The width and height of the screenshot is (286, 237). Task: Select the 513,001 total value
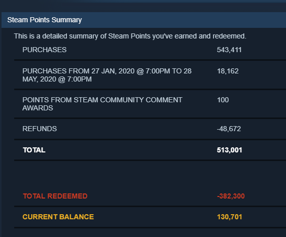pyautogui.click(x=229, y=150)
